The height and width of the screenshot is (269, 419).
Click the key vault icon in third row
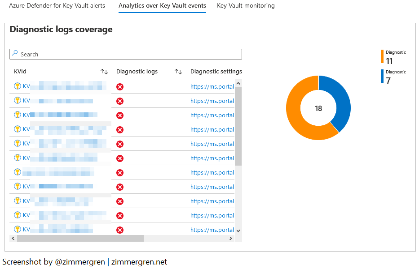coord(18,115)
